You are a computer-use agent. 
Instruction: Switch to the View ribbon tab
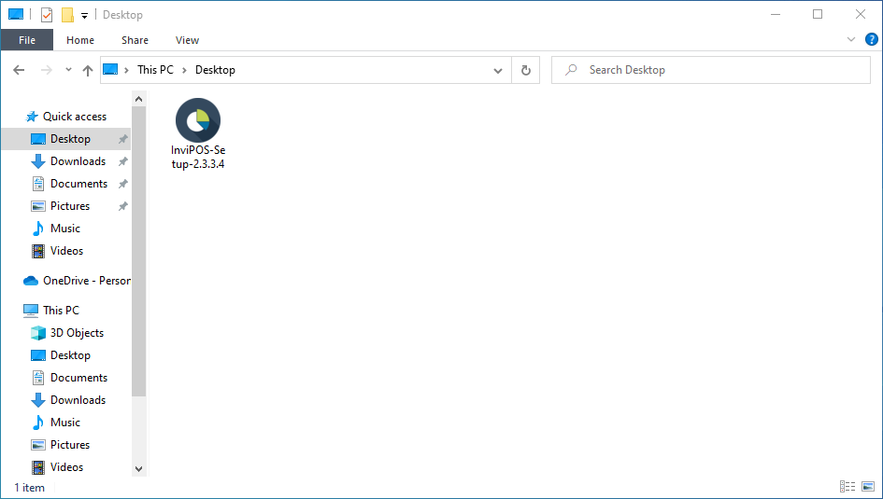pyautogui.click(x=187, y=40)
